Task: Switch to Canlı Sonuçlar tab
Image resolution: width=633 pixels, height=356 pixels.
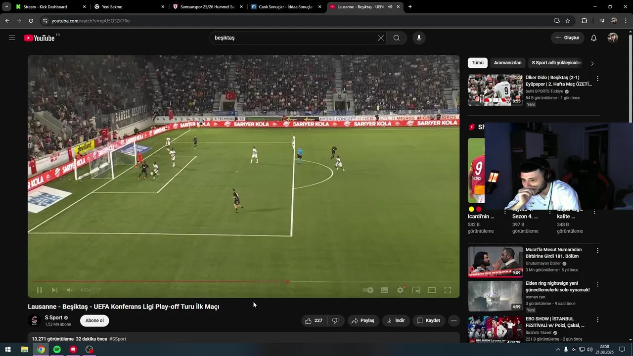Action: coord(286,7)
